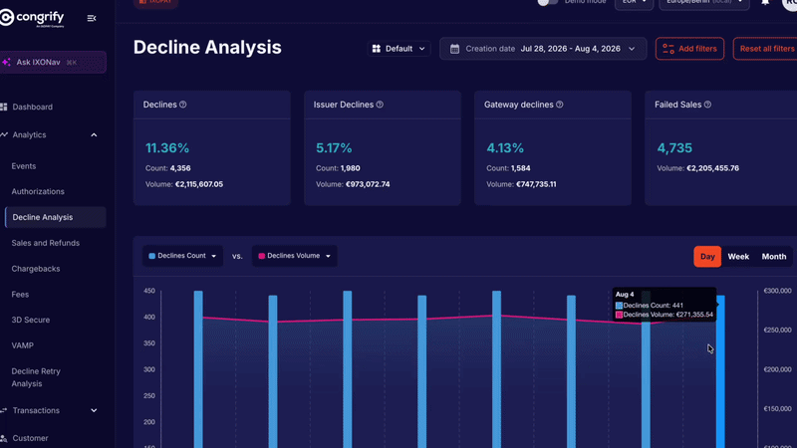Click the Congrify logo
Screen dimensions: 797x448
[33, 18]
